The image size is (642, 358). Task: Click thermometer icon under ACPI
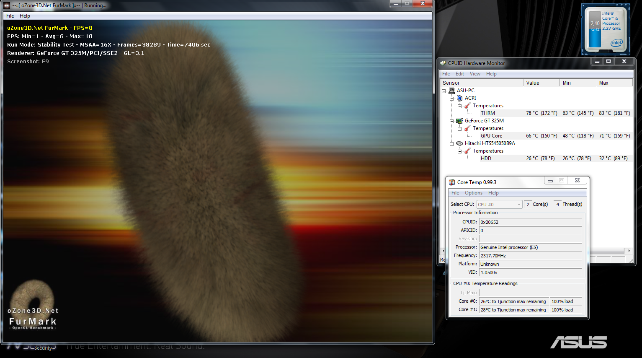(x=467, y=106)
